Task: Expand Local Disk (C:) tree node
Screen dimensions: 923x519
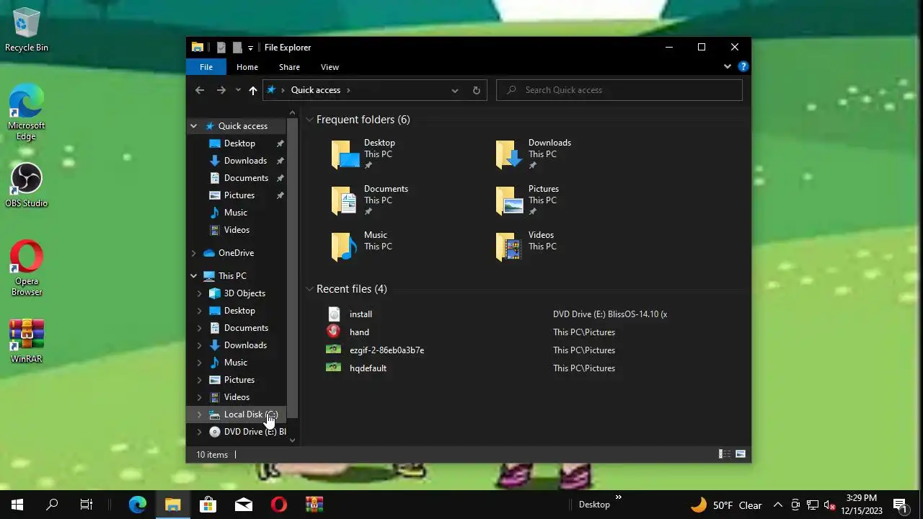Action: 200,414
